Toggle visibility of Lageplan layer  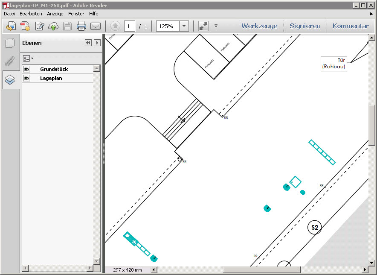pos(26,78)
